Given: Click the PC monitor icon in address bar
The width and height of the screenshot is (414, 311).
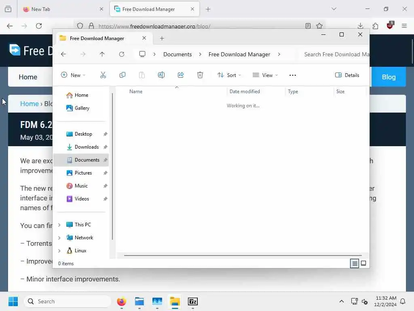Looking at the screenshot, I should click(142, 54).
